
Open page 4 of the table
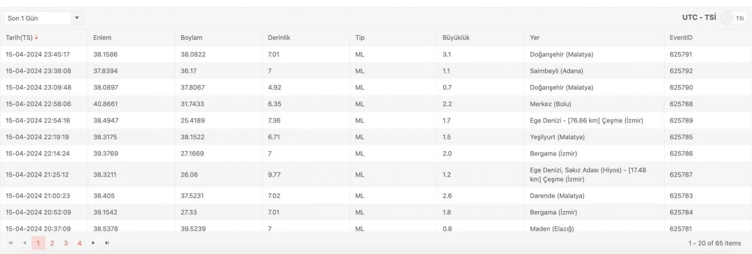(x=79, y=243)
